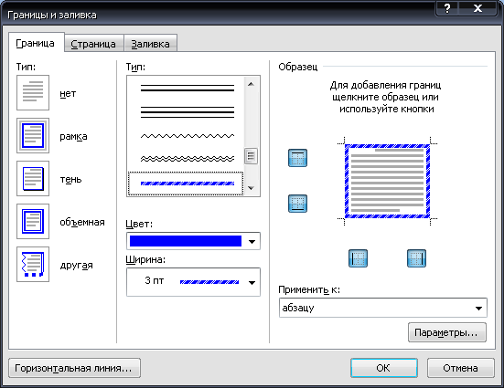504x388 pixels.
Task: Select the blue striped line style
Action: pyautogui.click(x=186, y=184)
